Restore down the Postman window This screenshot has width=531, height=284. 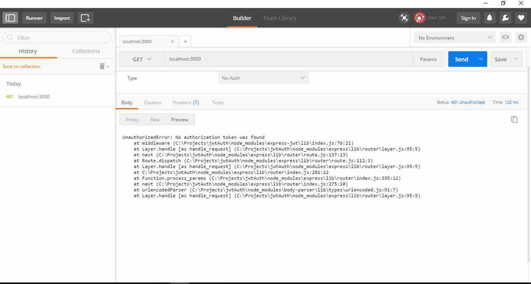click(x=503, y=4)
